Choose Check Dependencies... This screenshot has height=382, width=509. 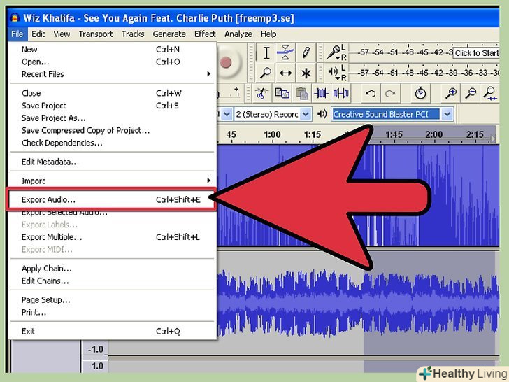click(112, 143)
